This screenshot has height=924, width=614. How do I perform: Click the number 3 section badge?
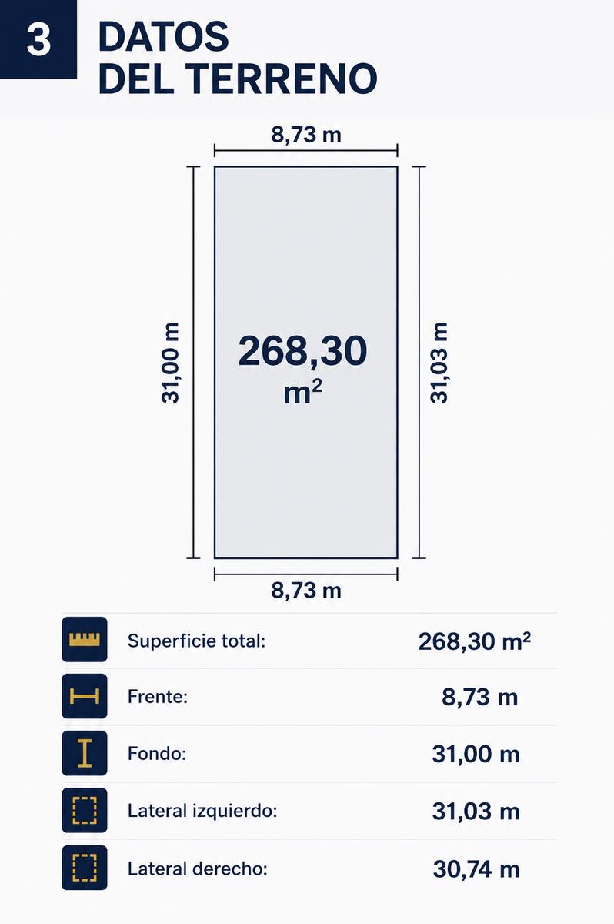(38, 39)
